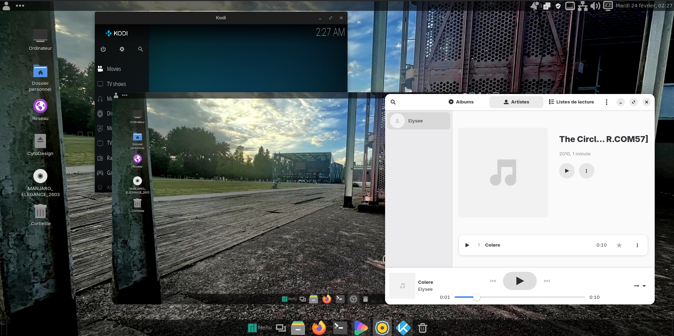Open the music player main menu
674x336 pixels.
click(606, 102)
